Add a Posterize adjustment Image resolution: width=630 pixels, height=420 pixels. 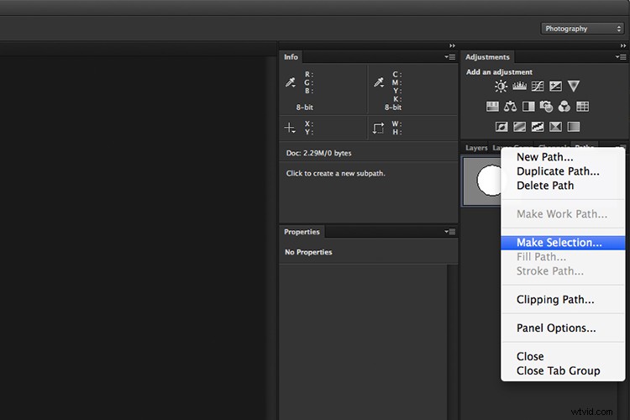519,127
